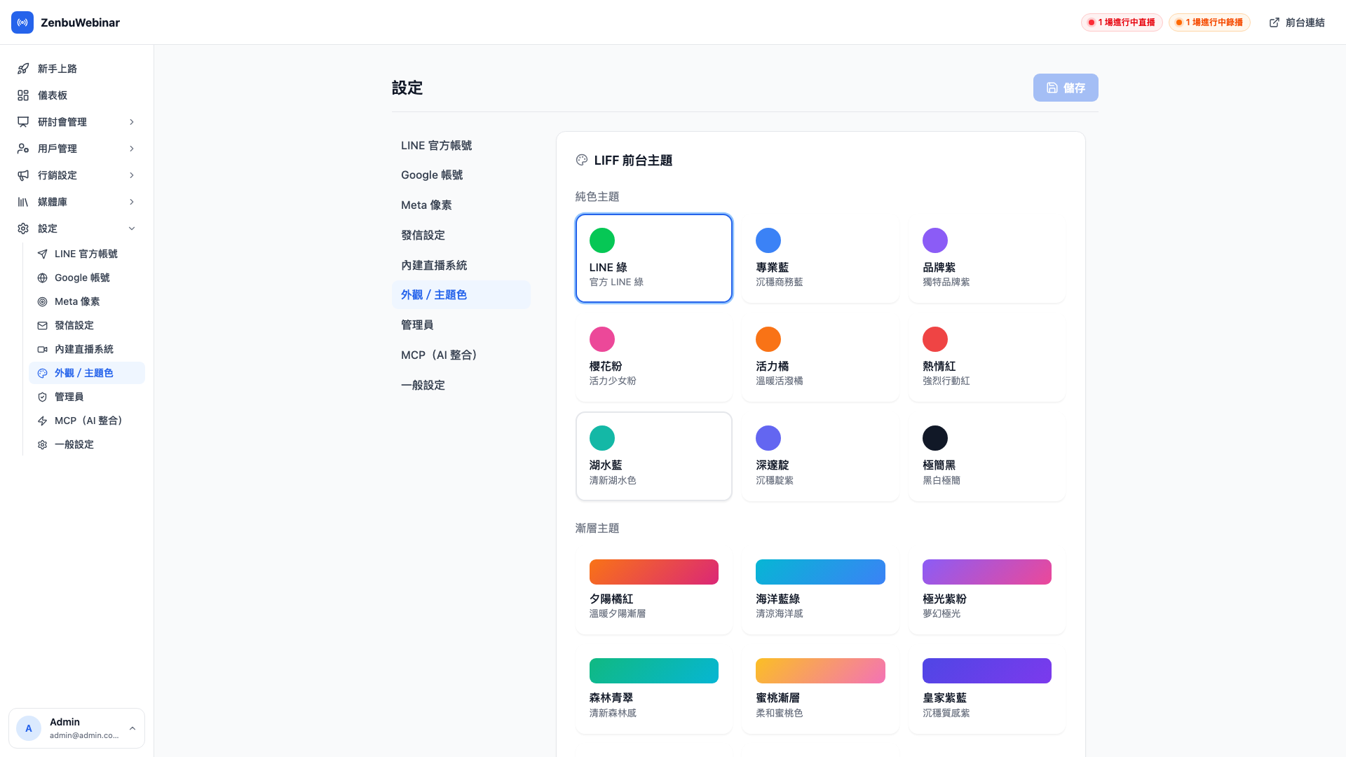Collapse the sidebar 設定 section chevron

click(132, 229)
